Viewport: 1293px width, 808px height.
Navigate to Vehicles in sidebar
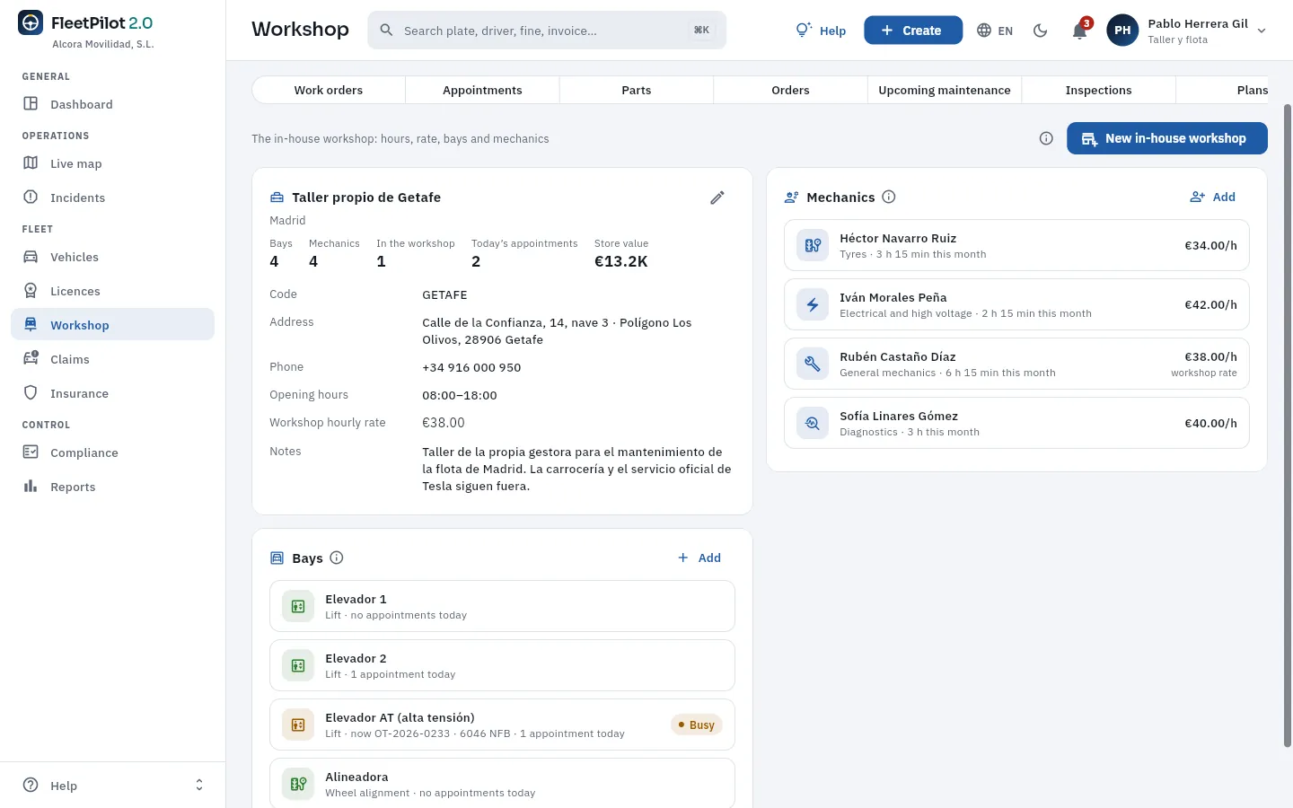pos(113,257)
